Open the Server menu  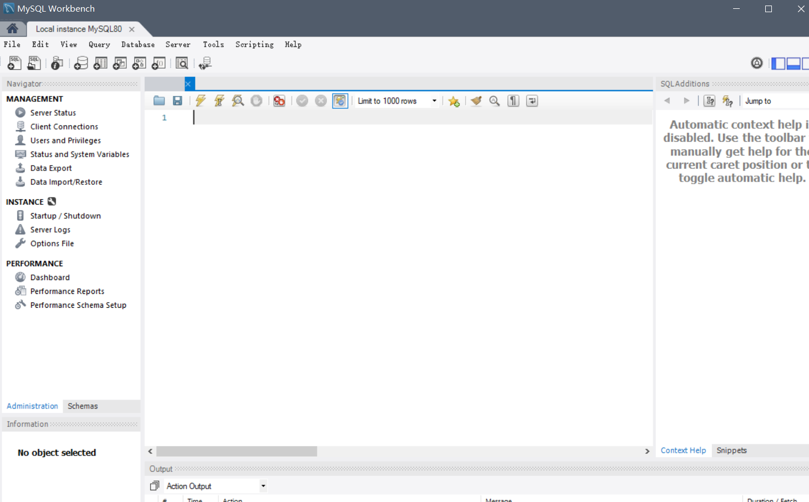(x=178, y=44)
